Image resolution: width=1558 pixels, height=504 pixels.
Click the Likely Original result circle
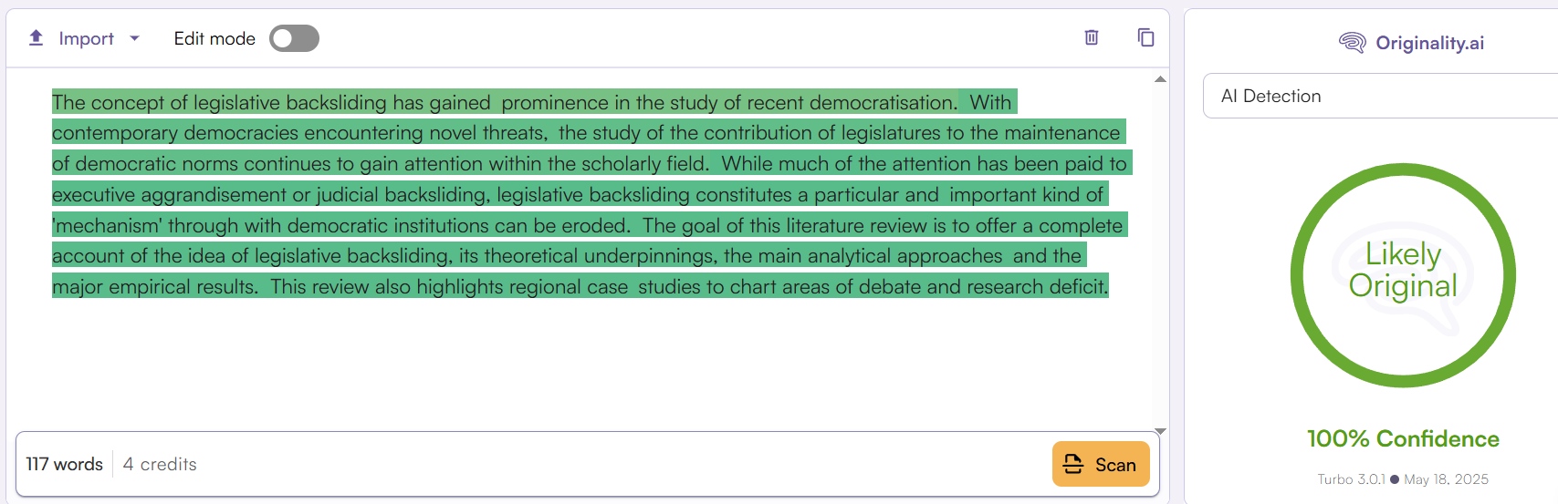(1403, 275)
